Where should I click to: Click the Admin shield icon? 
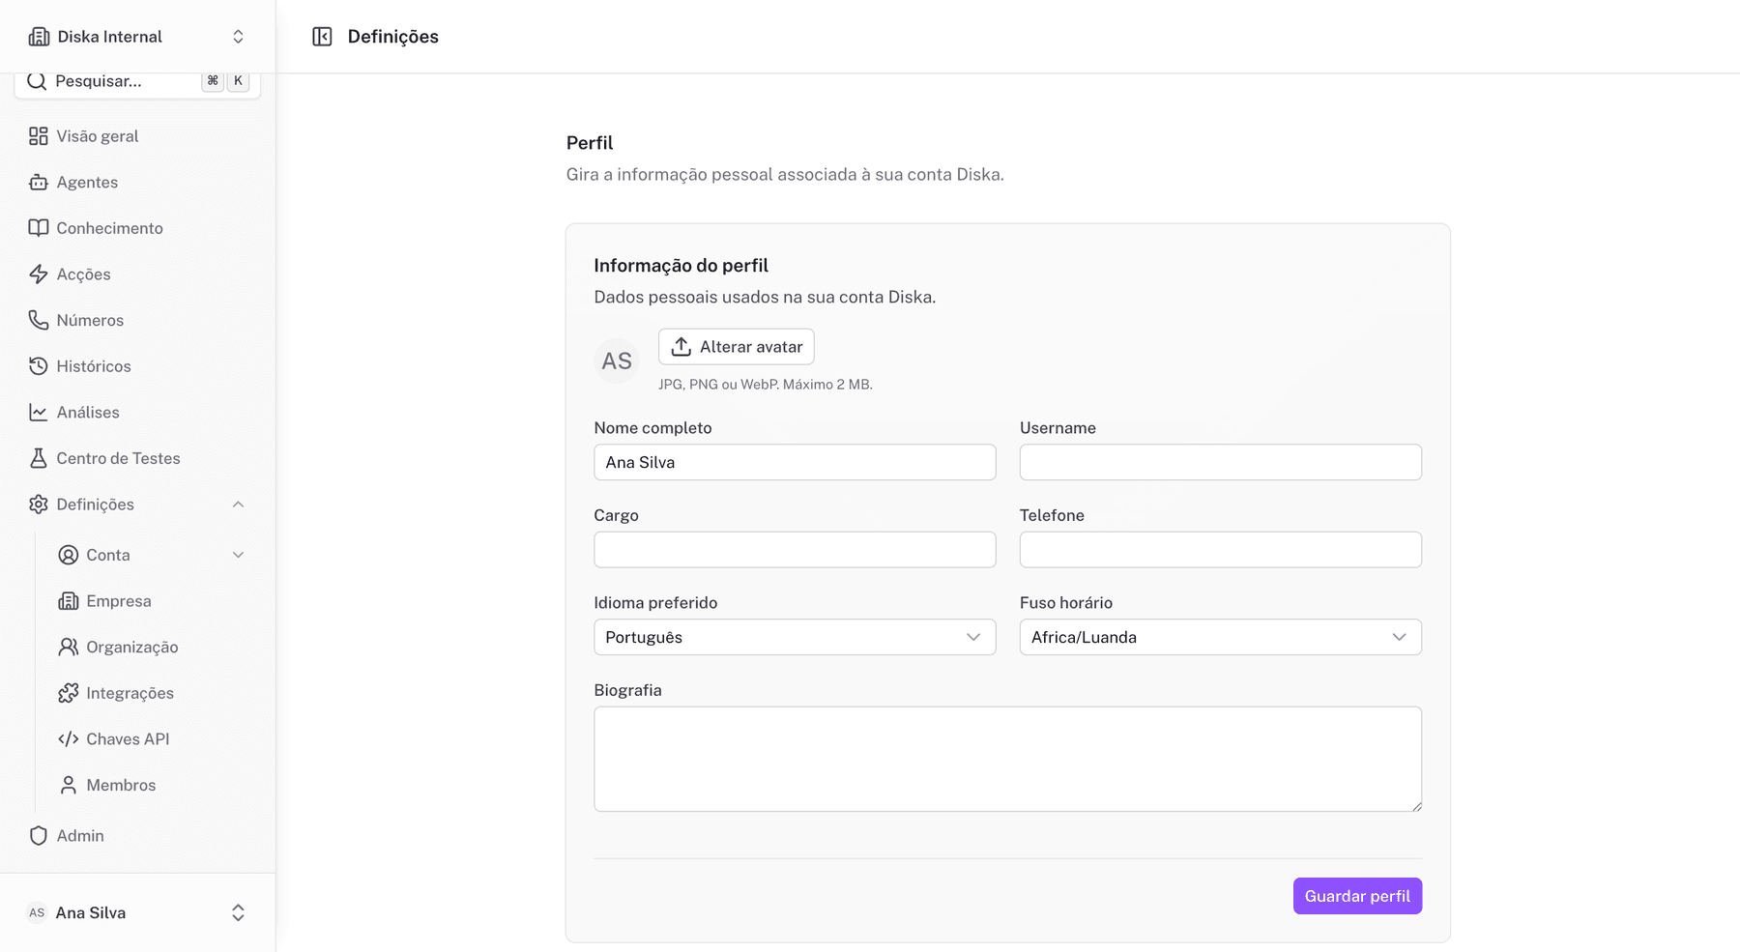pyautogui.click(x=39, y=836)
